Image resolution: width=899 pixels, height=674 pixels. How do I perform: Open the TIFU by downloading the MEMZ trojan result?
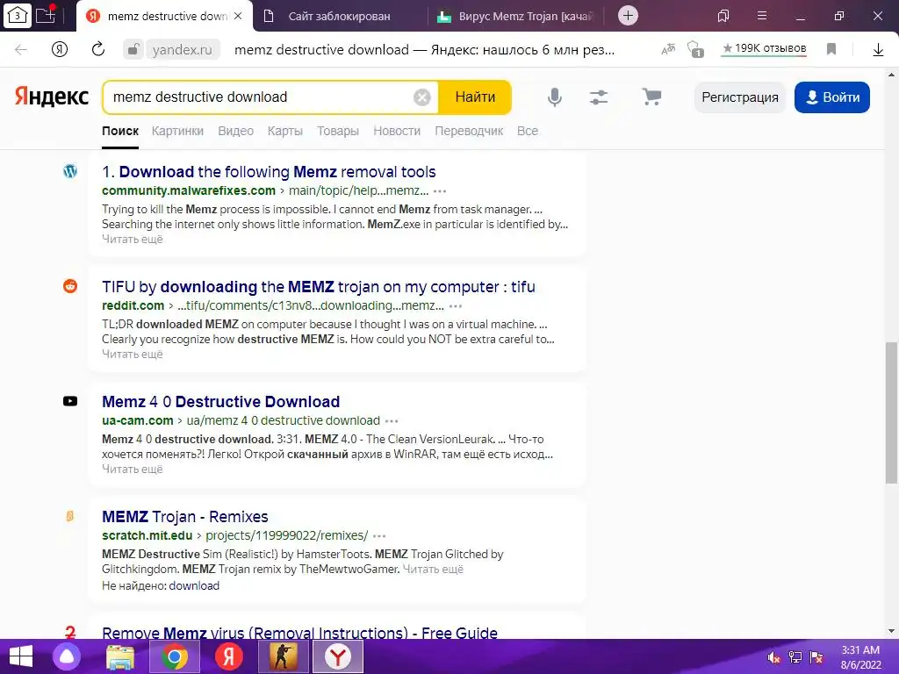click(319, 287)
